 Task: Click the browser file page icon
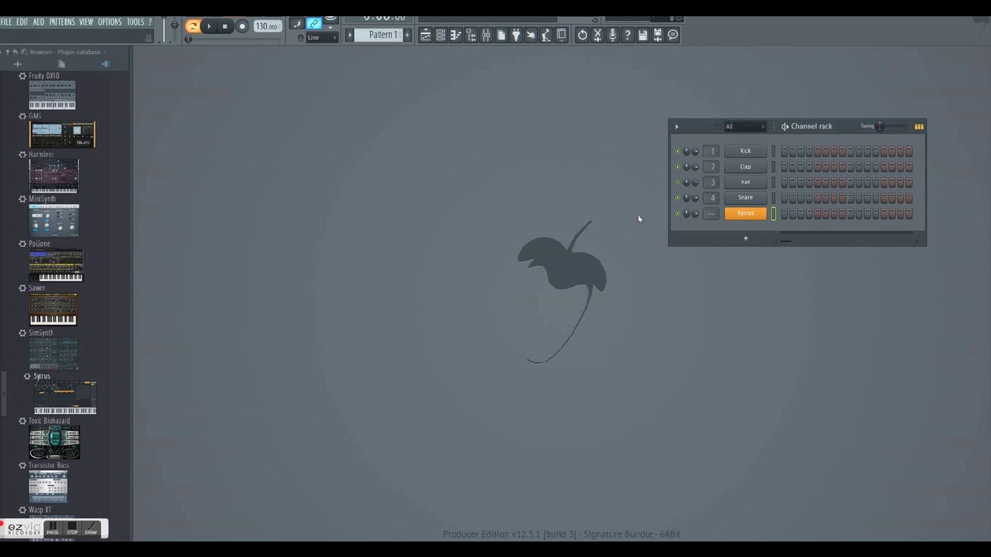[x=61, y=63]
